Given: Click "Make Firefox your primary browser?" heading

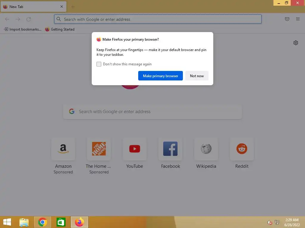Looking at the screenshot, I should [130, 39].
